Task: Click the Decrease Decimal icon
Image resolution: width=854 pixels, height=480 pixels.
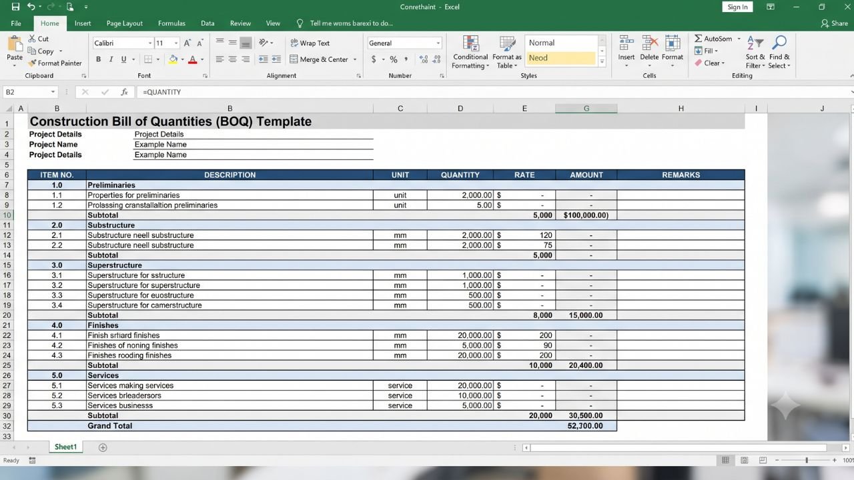Action: [x=436, y=59]
